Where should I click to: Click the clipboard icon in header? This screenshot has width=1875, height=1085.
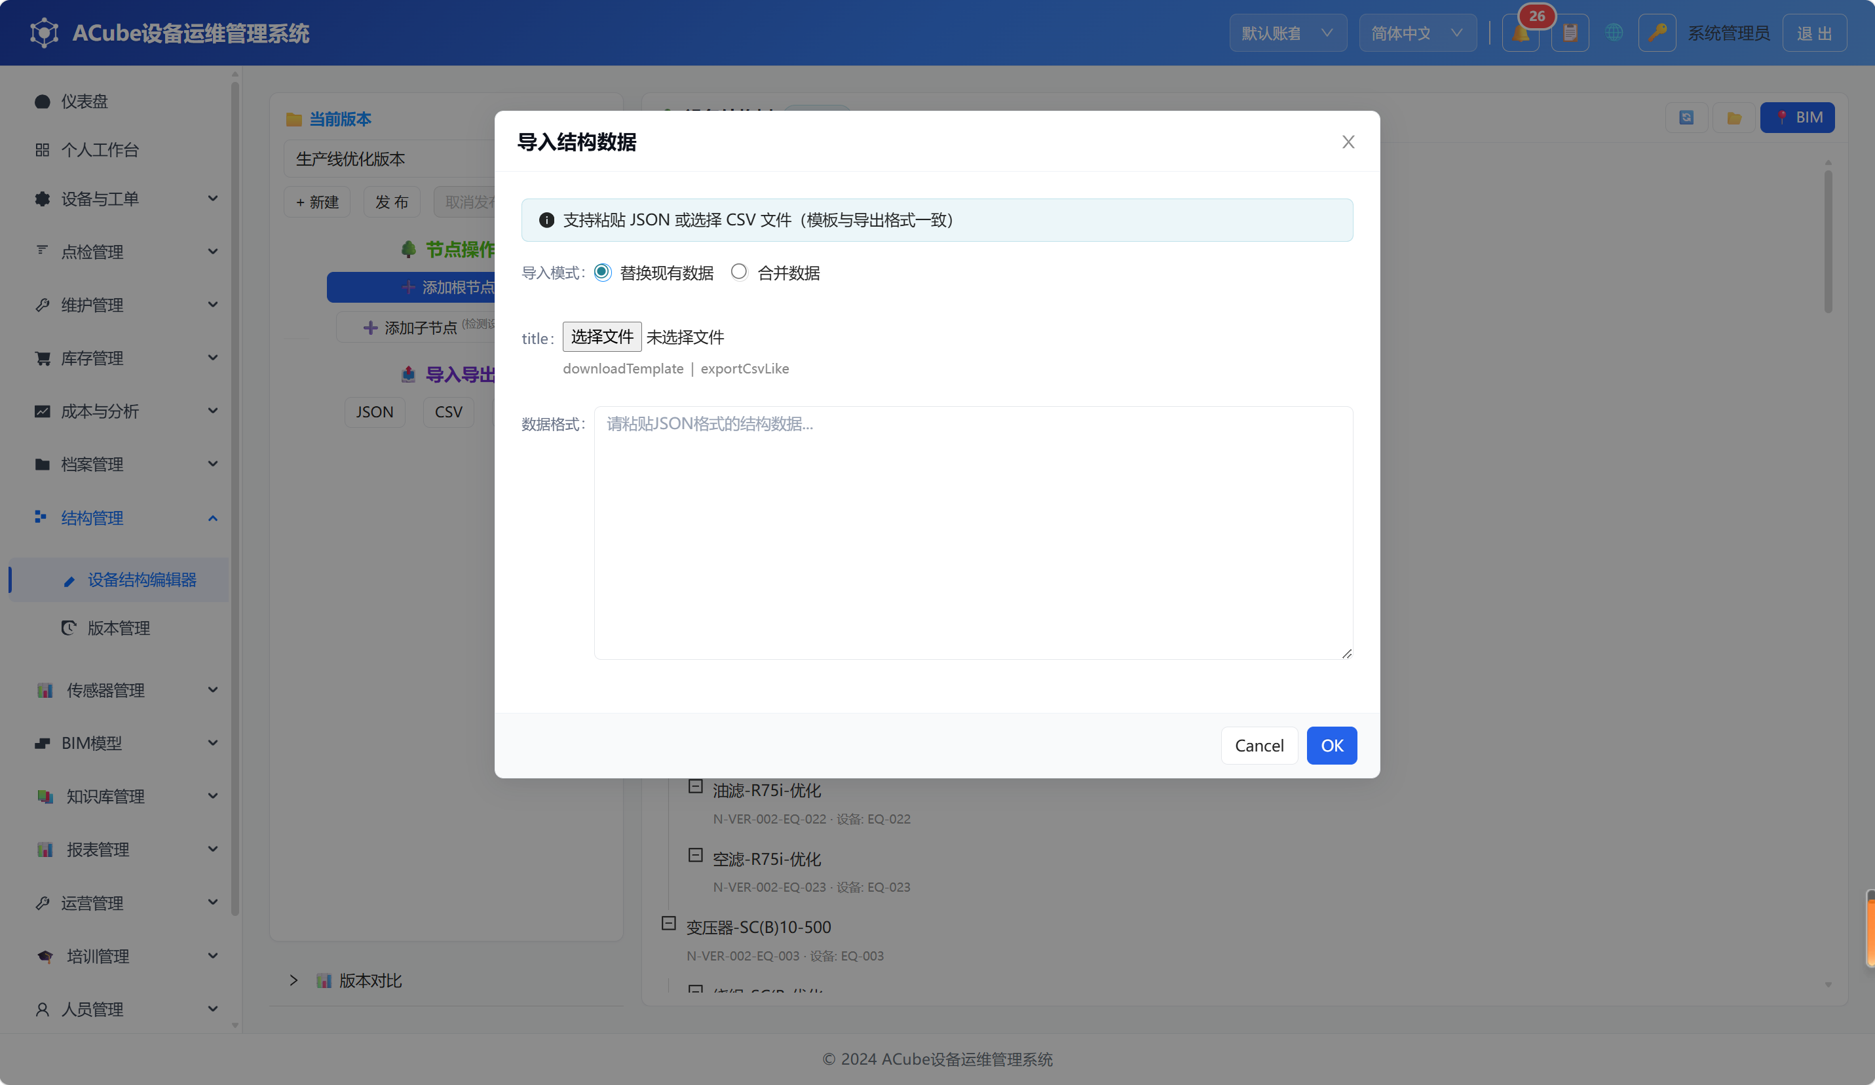(1570, 33)
